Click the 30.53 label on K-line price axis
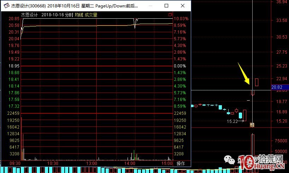Viewport: 289px width, 173px height. 282,37
